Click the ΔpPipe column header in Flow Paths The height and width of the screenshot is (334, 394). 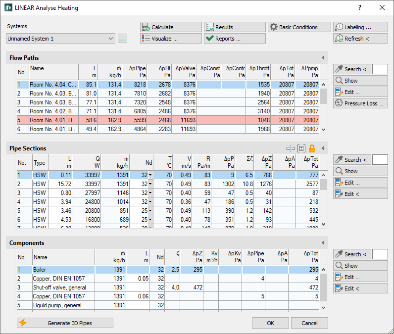click(x=135, y=72)
